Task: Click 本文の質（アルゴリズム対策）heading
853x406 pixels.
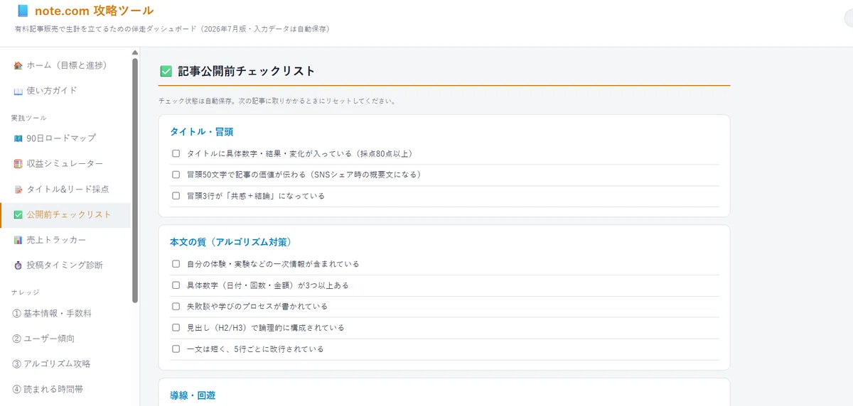Action: [x=231, y=242]
